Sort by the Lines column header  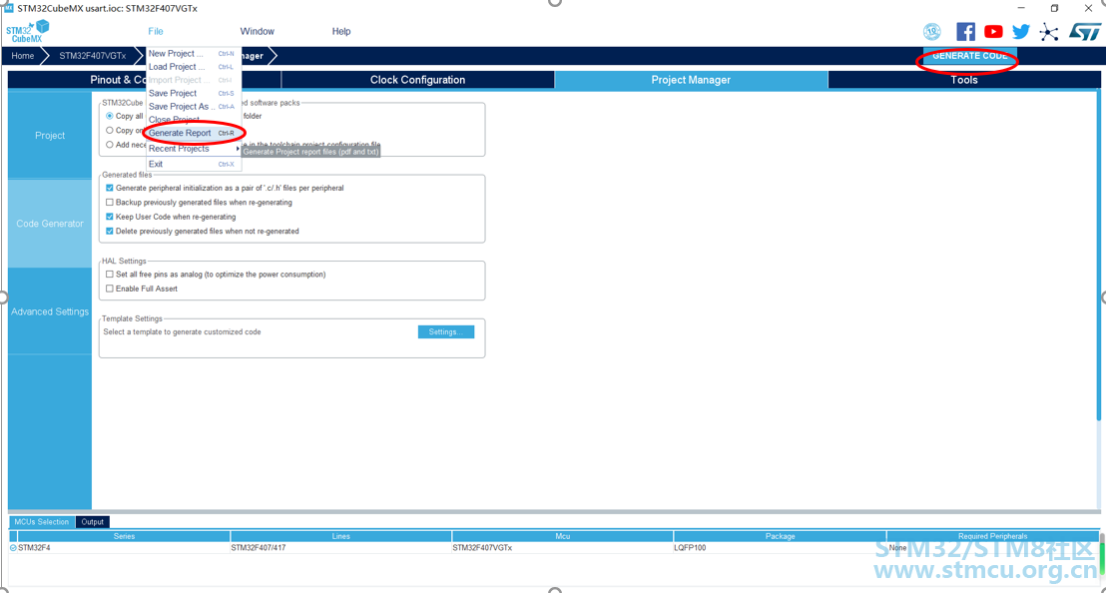tap(340, 536)
